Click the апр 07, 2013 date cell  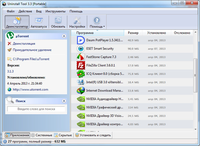tap(157, 49)
